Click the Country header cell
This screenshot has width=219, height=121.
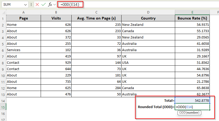coord(148,18)
